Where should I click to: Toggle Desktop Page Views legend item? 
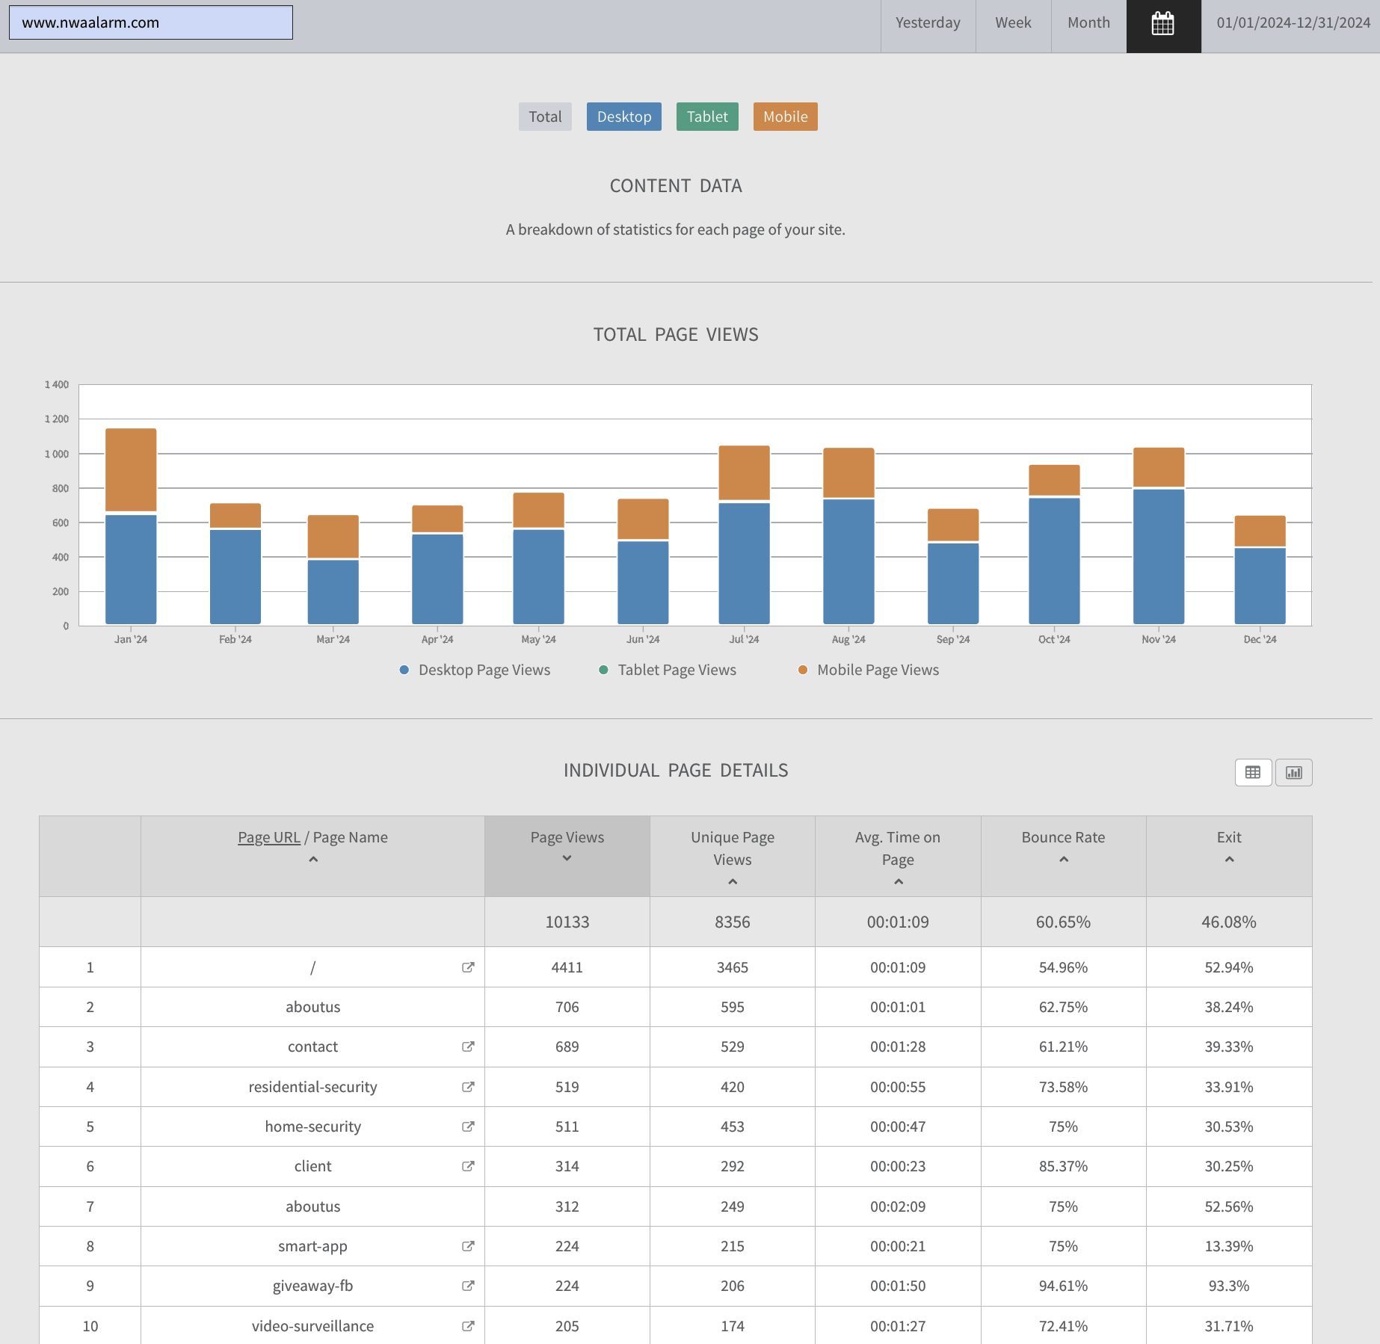click(475, 670)
